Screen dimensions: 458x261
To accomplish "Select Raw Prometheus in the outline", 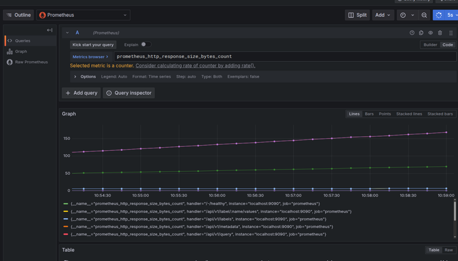I will tap(30, 62).
